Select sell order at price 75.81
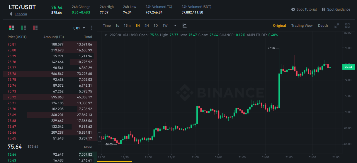Viewport: 357px width, 163px height. click(x=50, y=44)
